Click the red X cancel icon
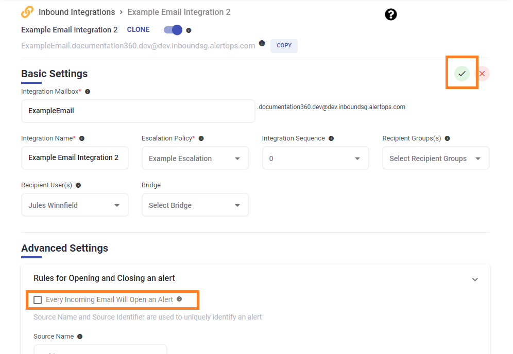The height and width of the screenshot is (354, 513). (482, 74)
